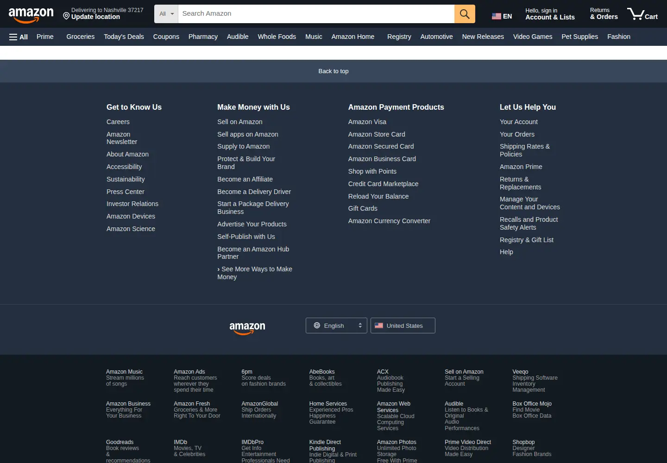Open the Help link in footer
This screenshot has width=667, height=463.
tap(506, 252)
